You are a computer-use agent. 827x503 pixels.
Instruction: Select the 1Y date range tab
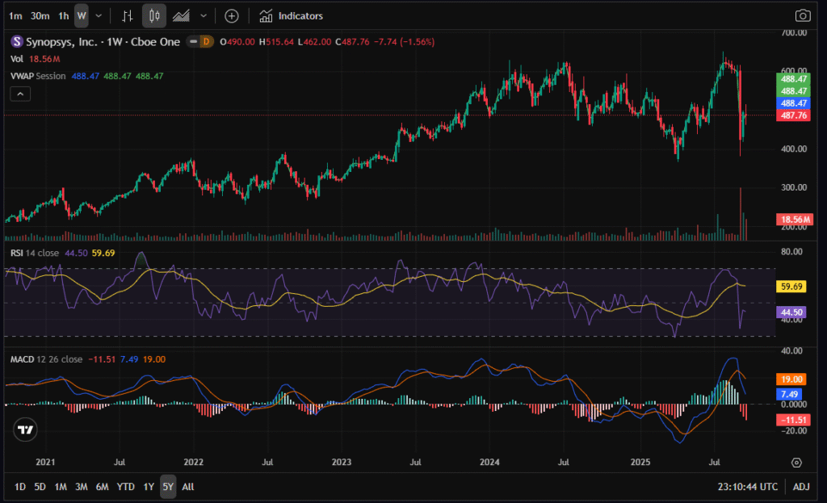149,487
